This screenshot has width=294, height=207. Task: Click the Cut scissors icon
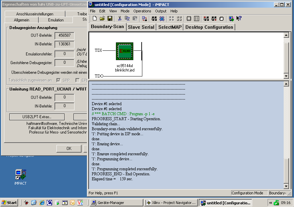click(120, 18)
